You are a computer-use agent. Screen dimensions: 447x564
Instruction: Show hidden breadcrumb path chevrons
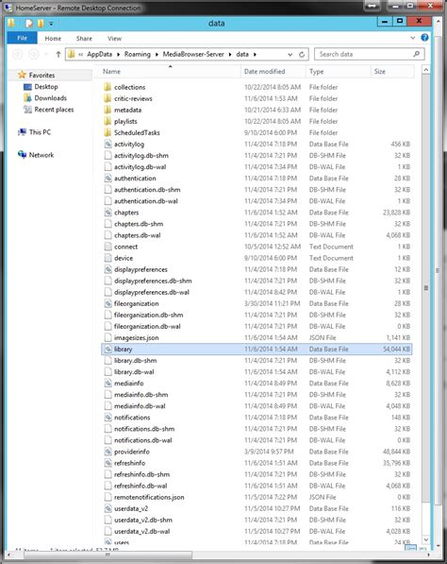(80, 54)
